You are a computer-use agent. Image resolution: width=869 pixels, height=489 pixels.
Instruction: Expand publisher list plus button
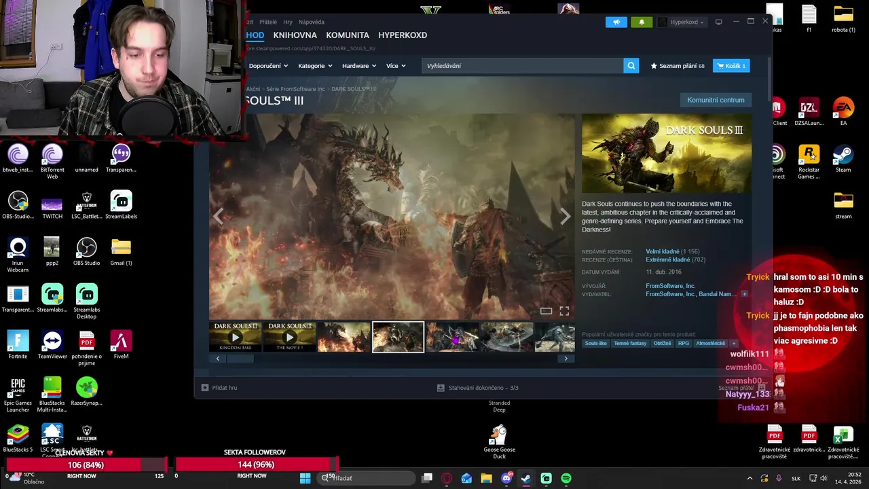coord(744,294)
